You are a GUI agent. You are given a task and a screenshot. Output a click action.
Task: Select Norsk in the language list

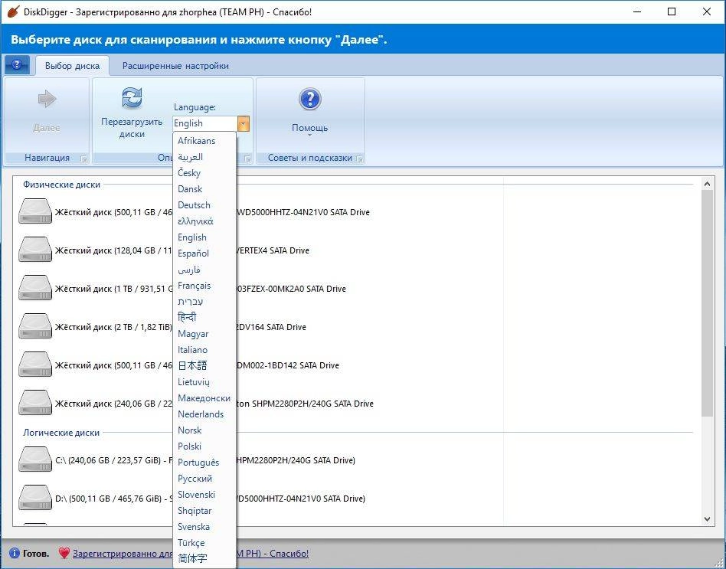(x=204, y=430)
